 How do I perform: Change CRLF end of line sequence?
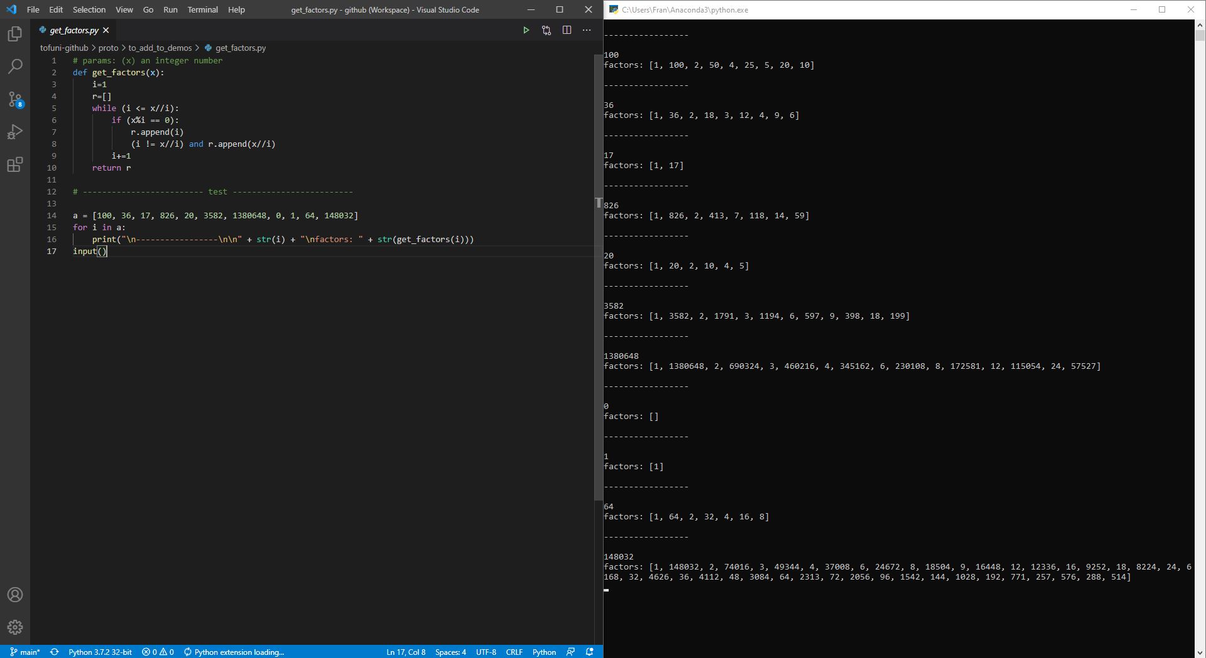pos(514,652)
